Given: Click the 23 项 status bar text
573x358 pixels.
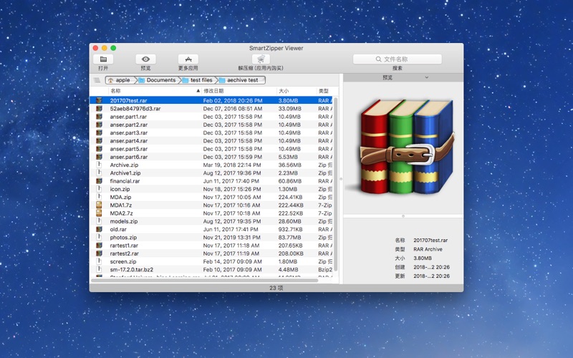Looking at the screenshot, I should [x=276, y=288].
